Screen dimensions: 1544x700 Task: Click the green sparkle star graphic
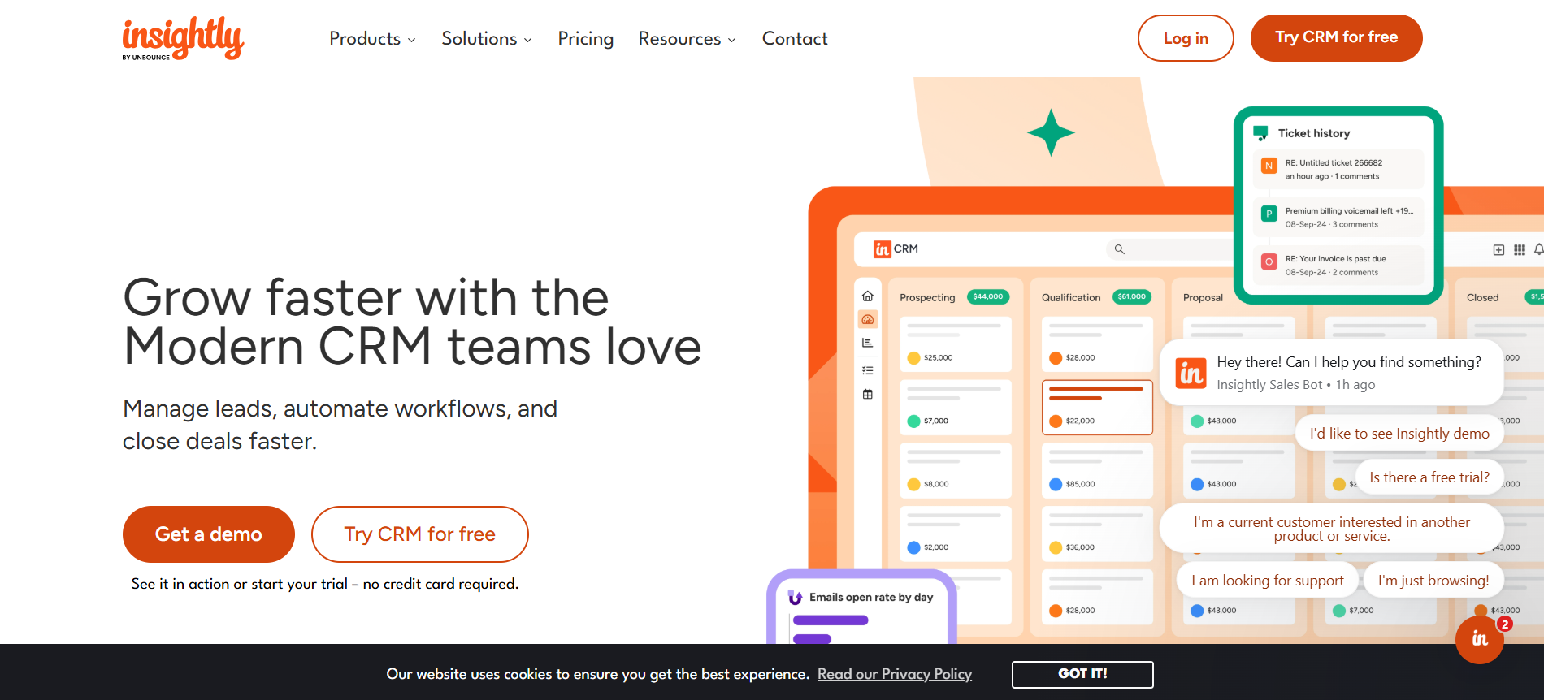[x=1051, y=132]
